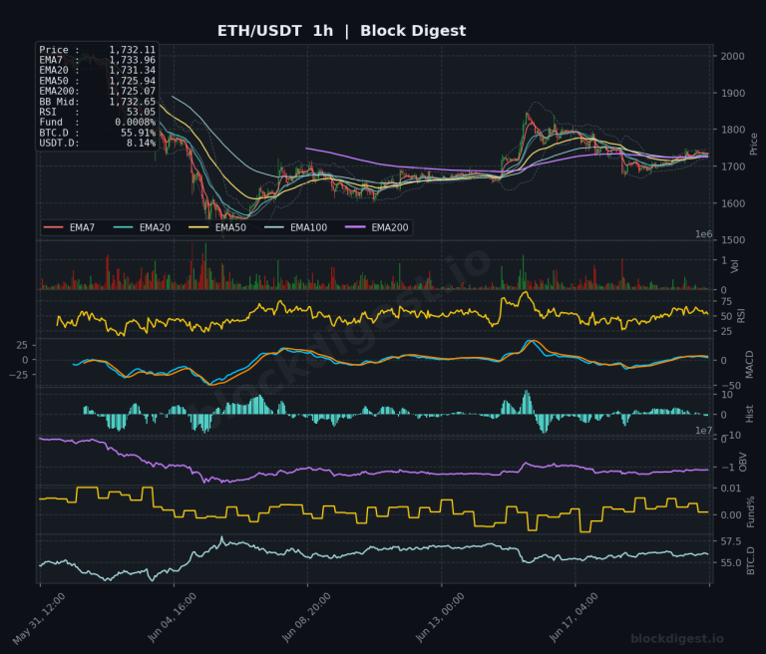Screen dimensions: 766x654
Task: Click the RSI reading 53.05
Action: (x=141, y=112)
